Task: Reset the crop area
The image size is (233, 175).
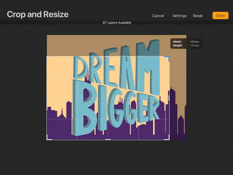Action: [x=198, y=16]
